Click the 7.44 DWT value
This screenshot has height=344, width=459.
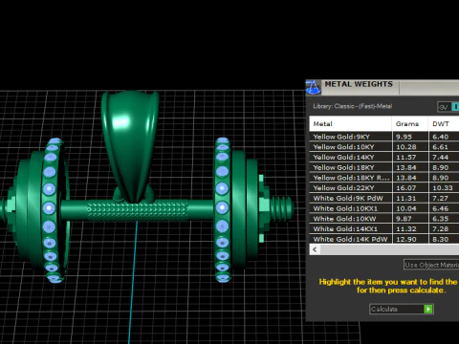click(x=441, y=157)
